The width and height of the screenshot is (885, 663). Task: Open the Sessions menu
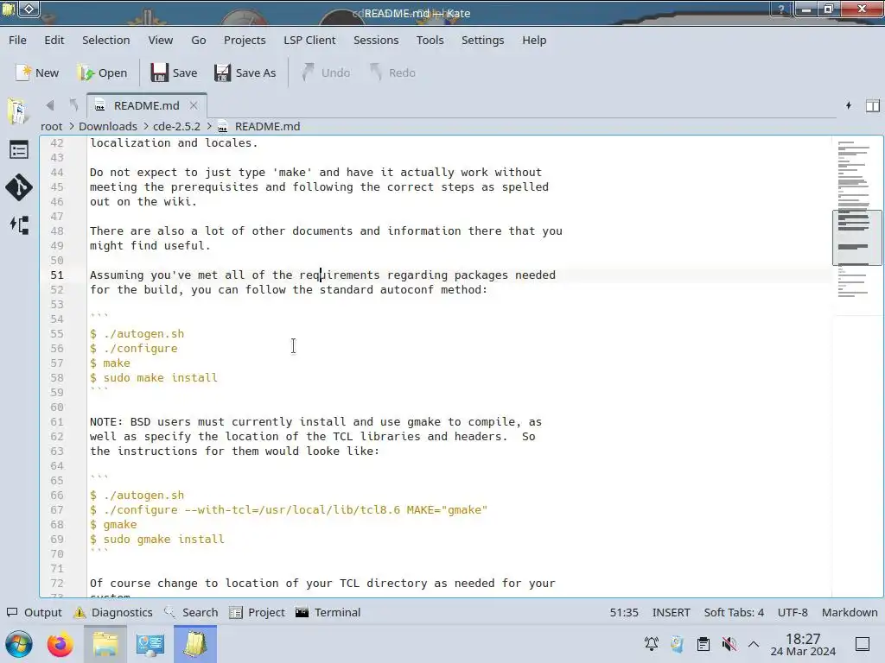[x=376, y=40]
